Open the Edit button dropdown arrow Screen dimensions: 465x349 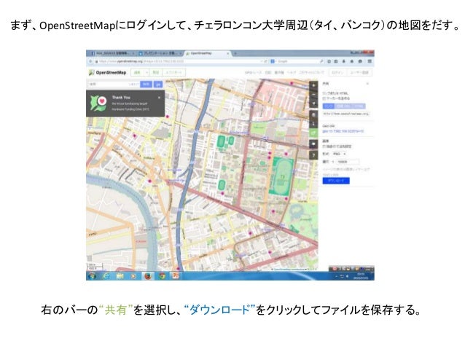146,72
